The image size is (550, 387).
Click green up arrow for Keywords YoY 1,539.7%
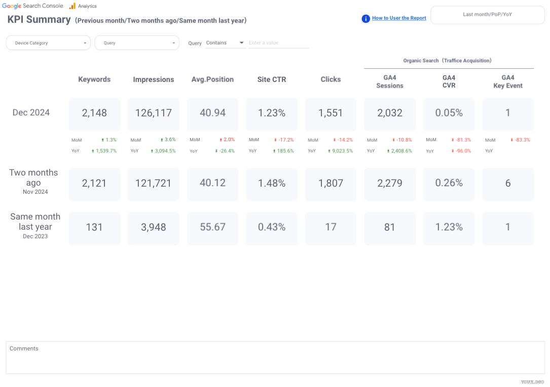pyautogui.click(x=92, y=151)
